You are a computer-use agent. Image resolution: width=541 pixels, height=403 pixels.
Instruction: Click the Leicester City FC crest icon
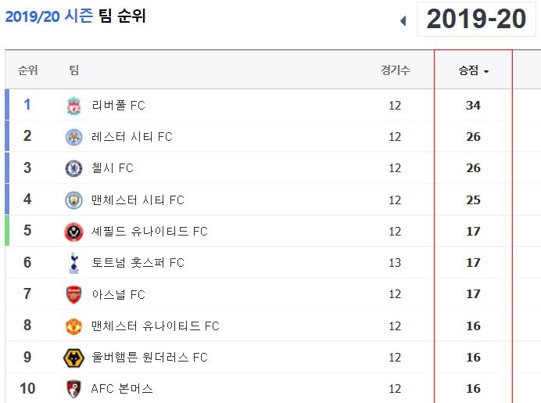click(x=73, y=137)
